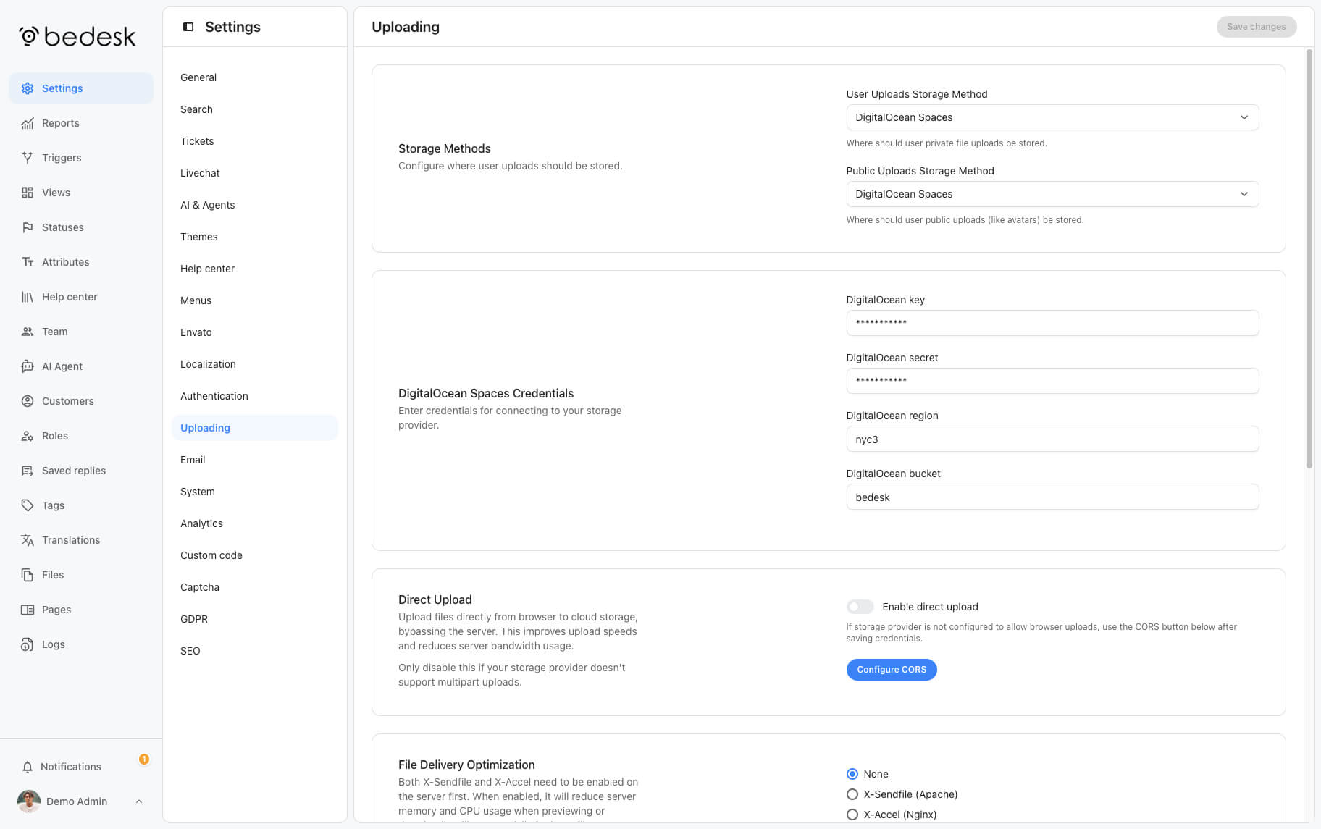The image size is (1321, 829).
Task: Click the Reports chart icon
Action: coord(28,123)
